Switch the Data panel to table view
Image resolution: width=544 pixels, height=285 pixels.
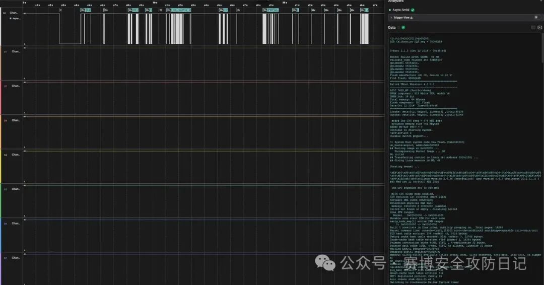coord(533,27)
